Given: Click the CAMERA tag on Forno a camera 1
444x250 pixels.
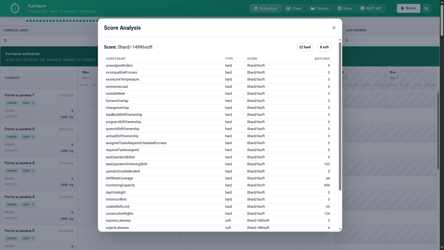Looking at the screenshot, I should coord(12,103).
